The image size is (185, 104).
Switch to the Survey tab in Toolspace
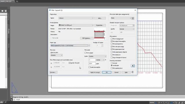pyautogui.click(x=9, y=46)
